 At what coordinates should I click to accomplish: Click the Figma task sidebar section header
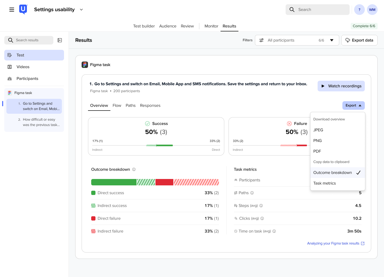34,93
